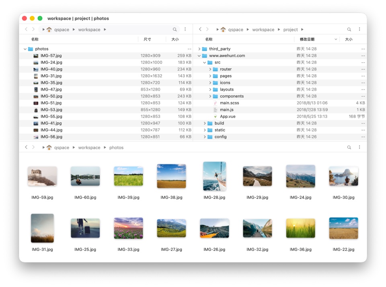The height and width of the screenshot is (287, 386).
Task: Click search icon in top-left pane
Action: click(175, 29)
